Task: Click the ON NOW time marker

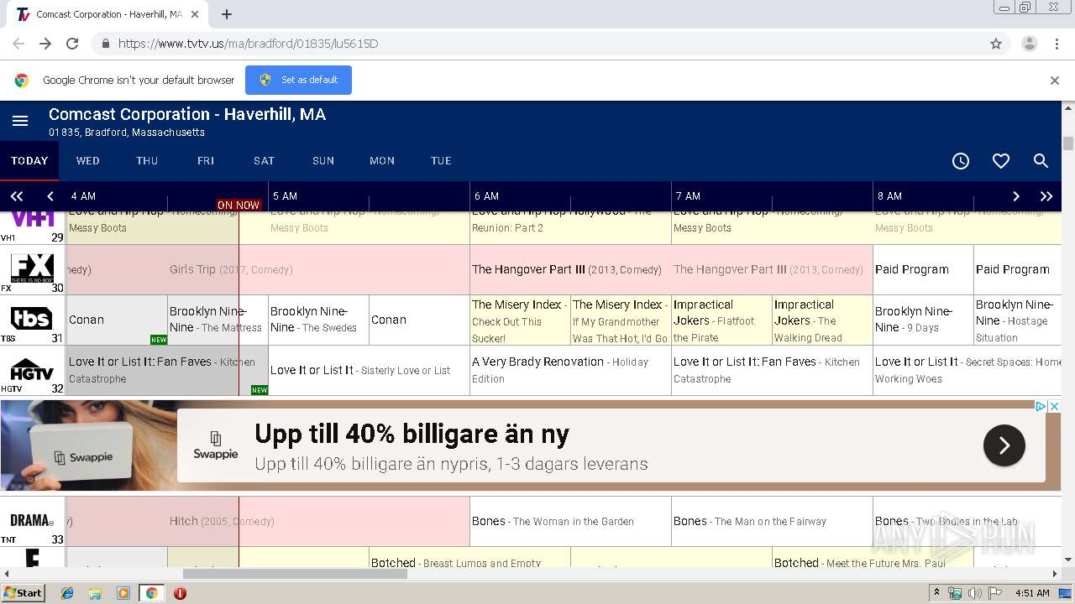Action: coord(239,205)
